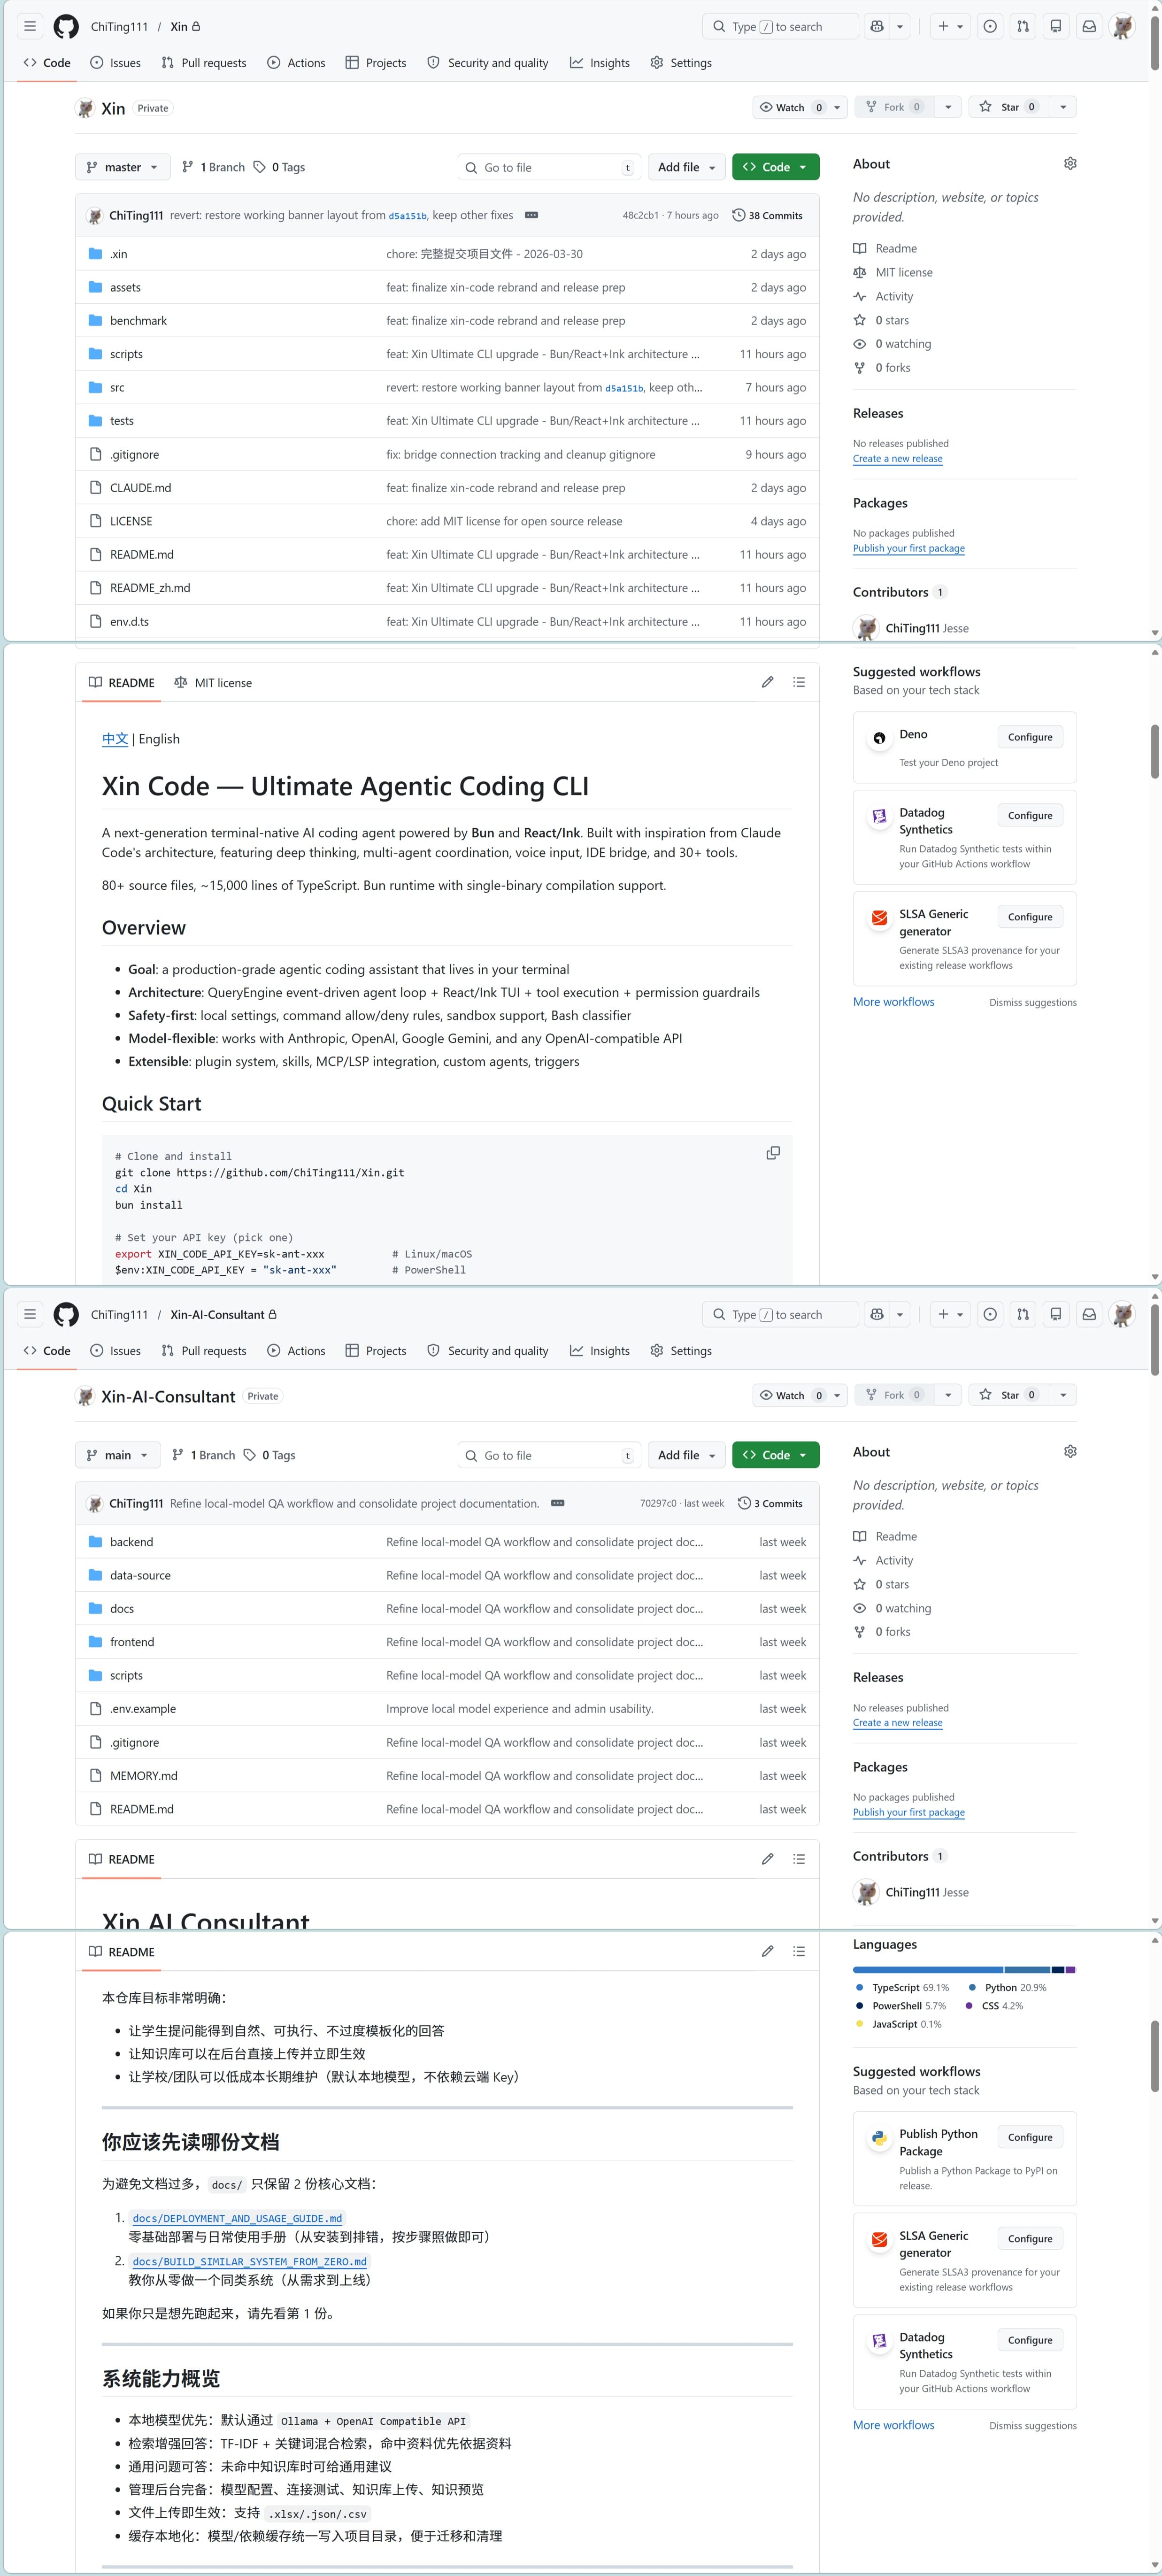Dismiss suggestions under Xin suggested workflows
Image resolution: width=1162 pixels, height=2576 pixels.
1033,1002
